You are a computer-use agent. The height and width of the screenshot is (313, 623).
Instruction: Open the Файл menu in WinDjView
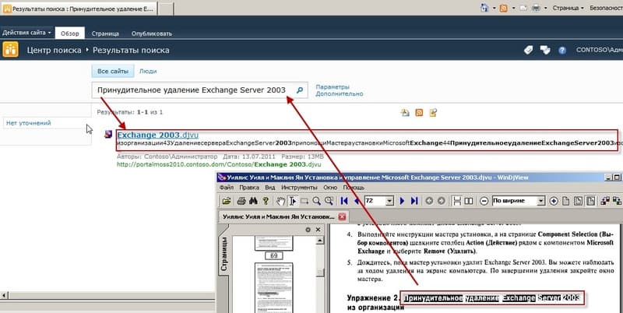pos(227,188)
